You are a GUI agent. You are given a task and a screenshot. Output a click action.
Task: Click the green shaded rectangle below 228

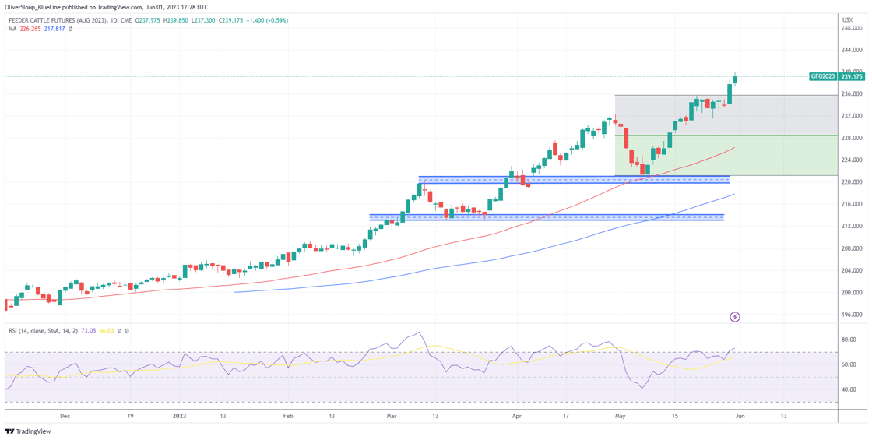726,155
